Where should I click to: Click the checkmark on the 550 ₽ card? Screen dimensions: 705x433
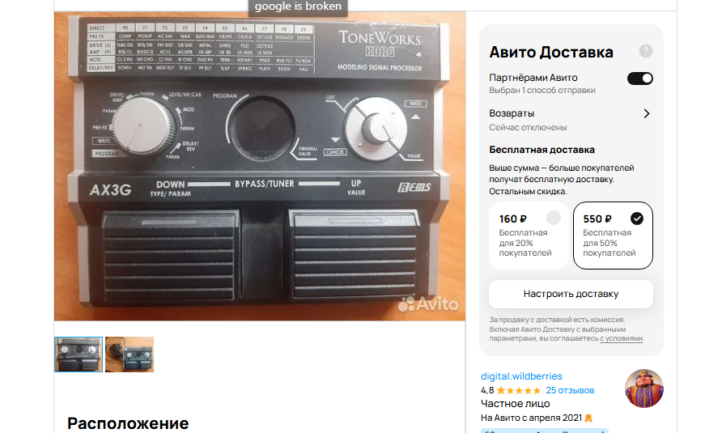[x=637, y=219]
